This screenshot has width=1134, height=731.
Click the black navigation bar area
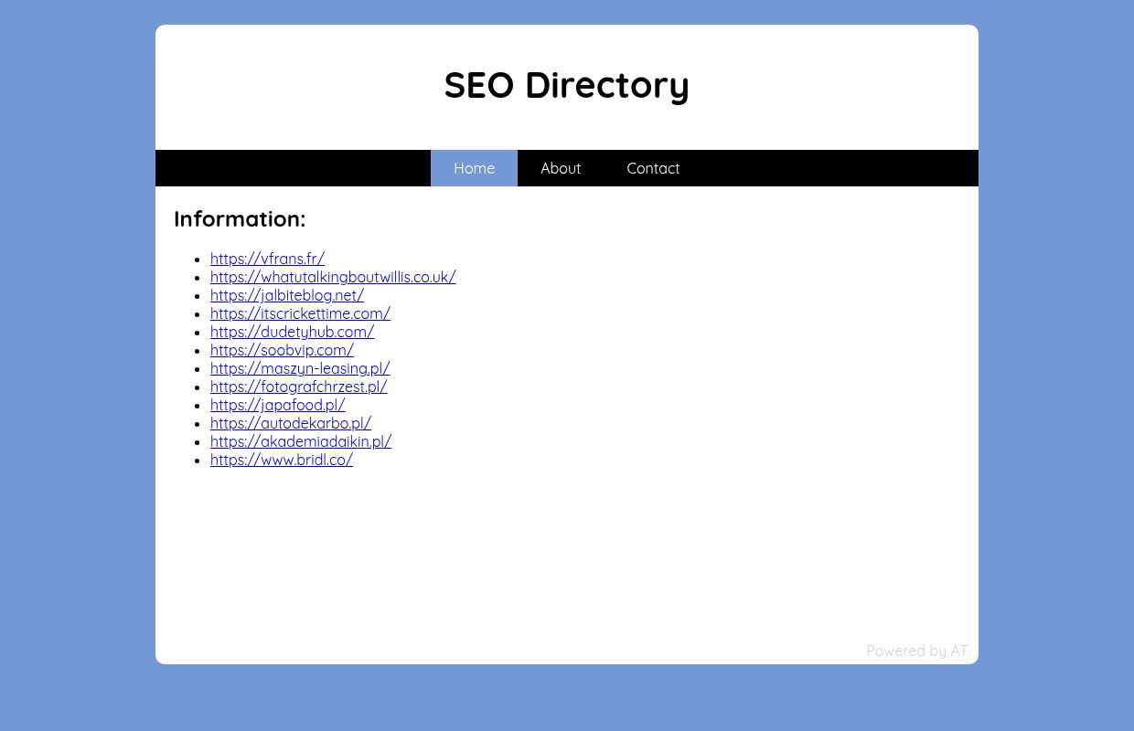[293, 168]
